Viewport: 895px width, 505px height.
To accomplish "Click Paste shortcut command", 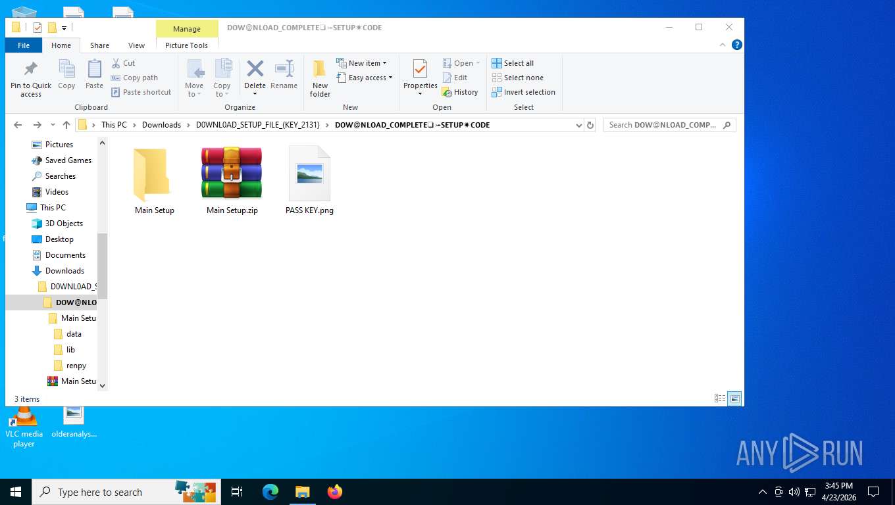I will (141, 92).
